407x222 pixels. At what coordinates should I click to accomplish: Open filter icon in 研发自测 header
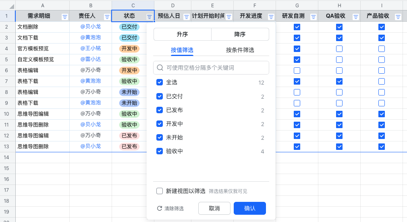point(313,17)
